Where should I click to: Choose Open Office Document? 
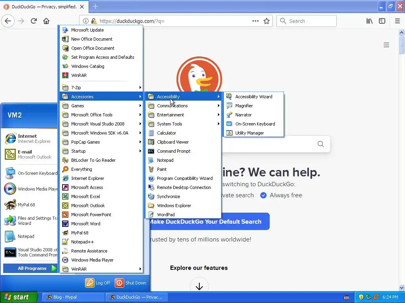pos(101,48)
